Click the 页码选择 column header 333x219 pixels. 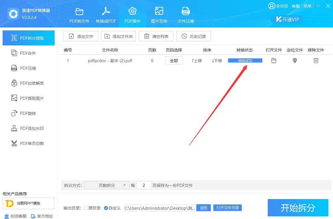click(x=174, y=50)
